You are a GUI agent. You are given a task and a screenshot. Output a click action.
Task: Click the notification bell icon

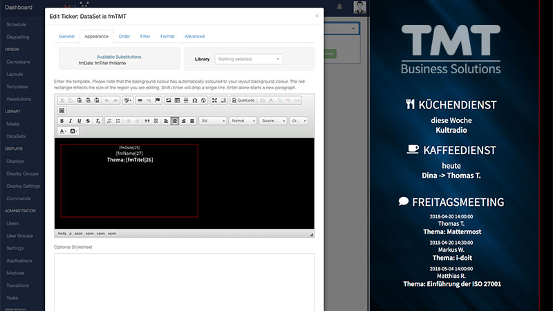pyautogui.click(x=339, y=7)
